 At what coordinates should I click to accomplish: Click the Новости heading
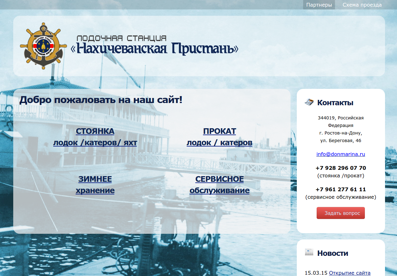pos(332,253)
